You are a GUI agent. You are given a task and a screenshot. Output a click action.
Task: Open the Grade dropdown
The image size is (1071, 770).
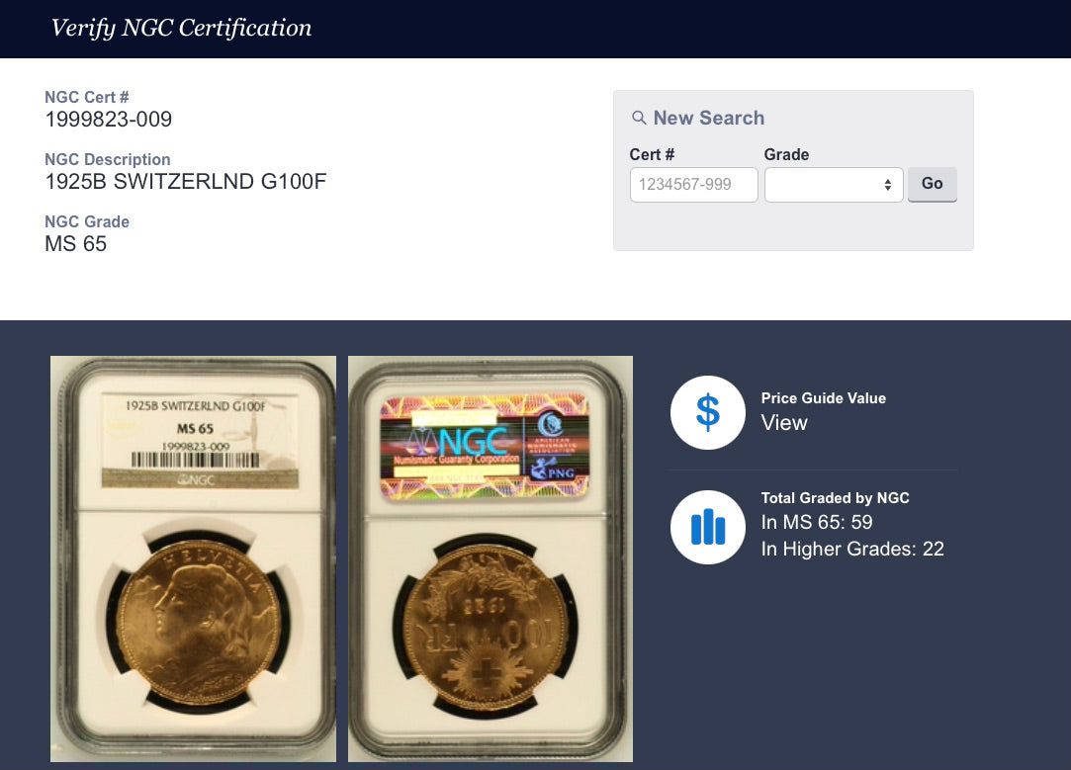point(834,184)
